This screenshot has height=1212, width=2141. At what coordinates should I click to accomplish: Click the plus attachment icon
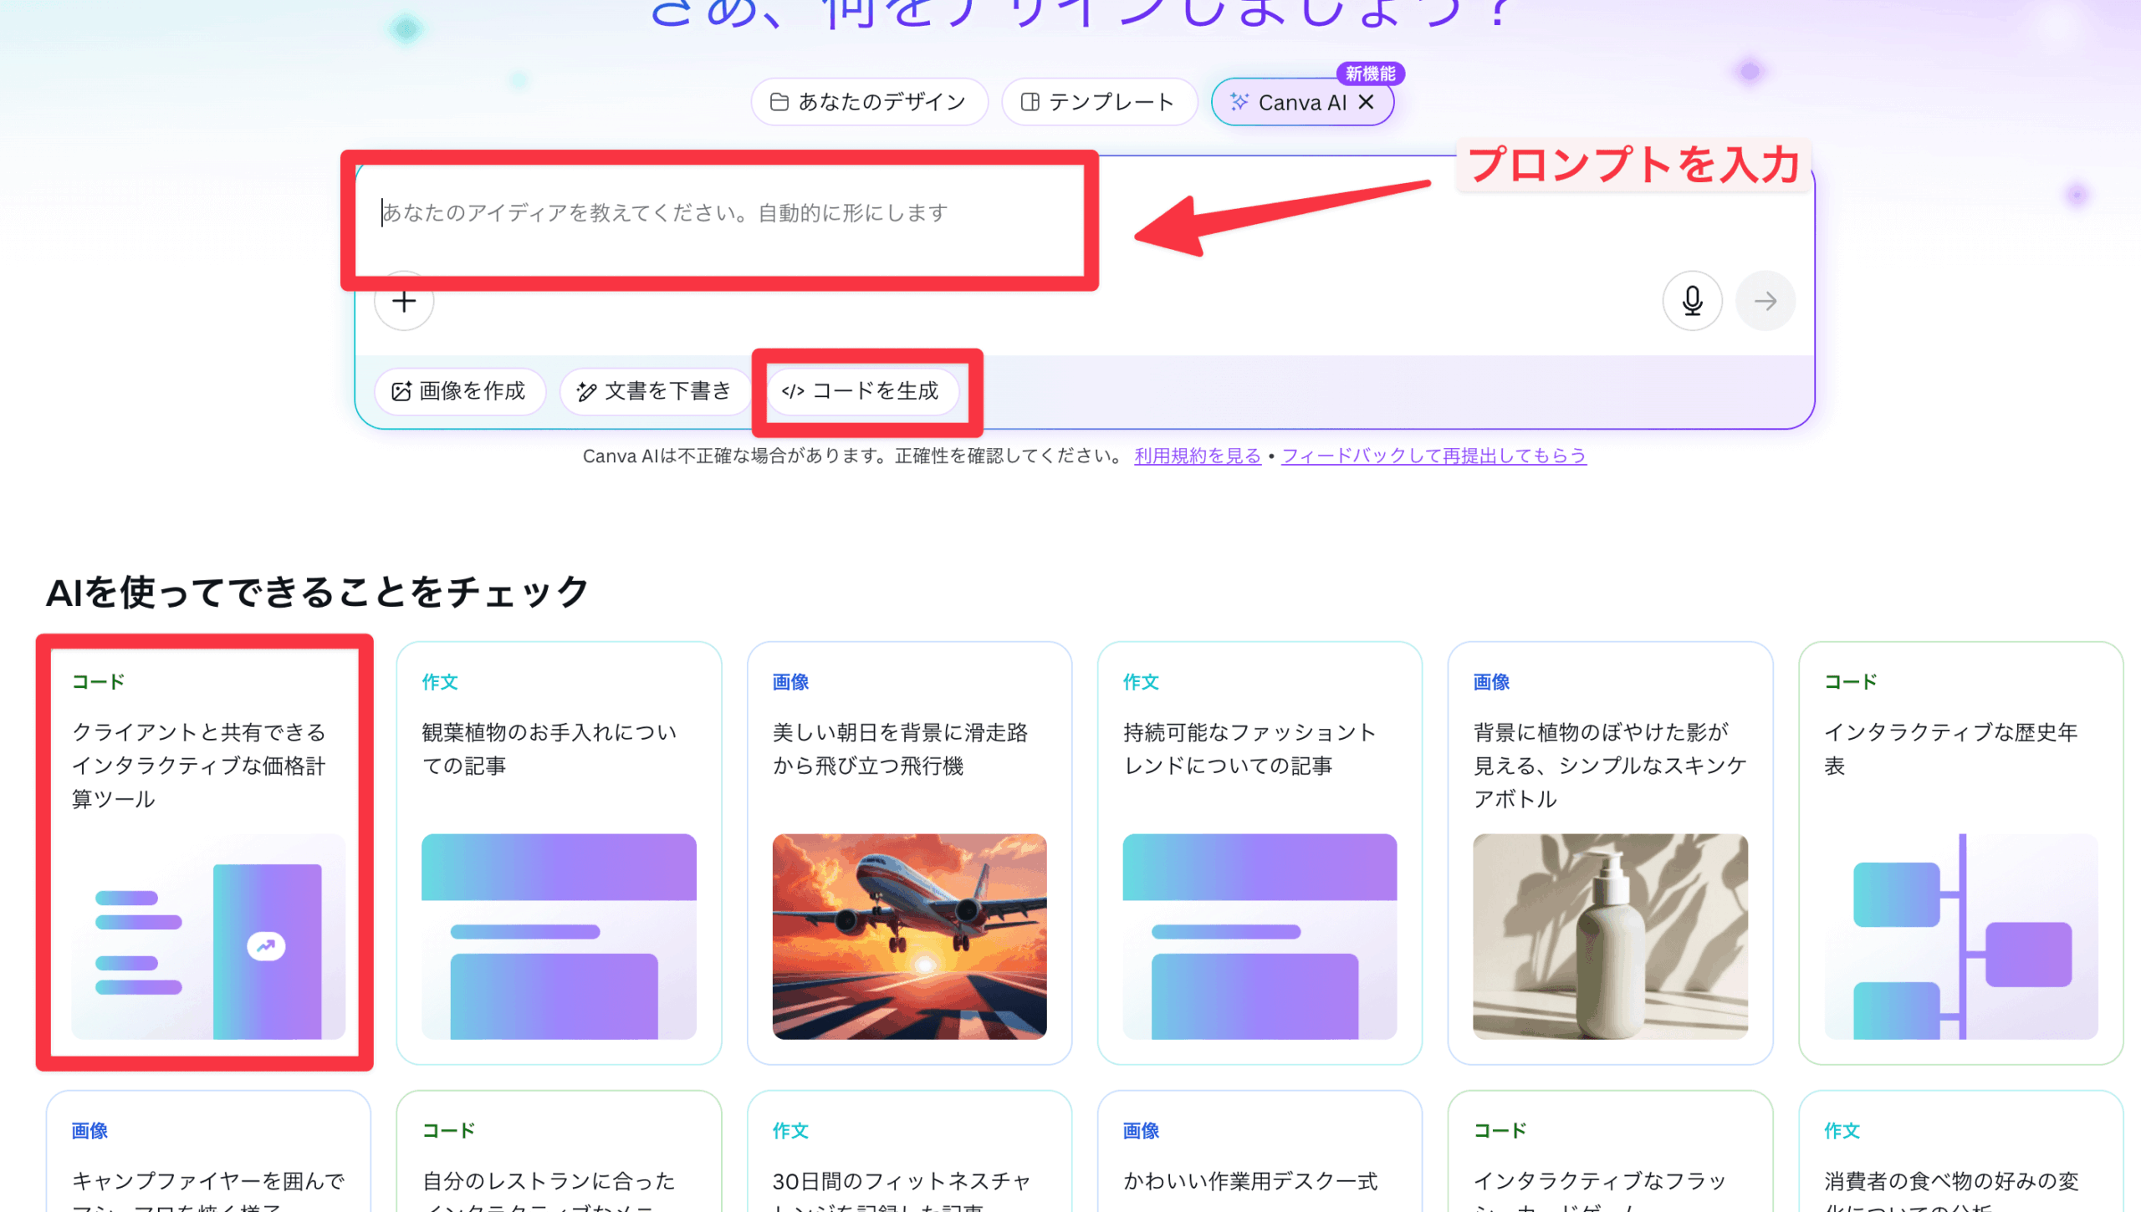tap(404, 301)
